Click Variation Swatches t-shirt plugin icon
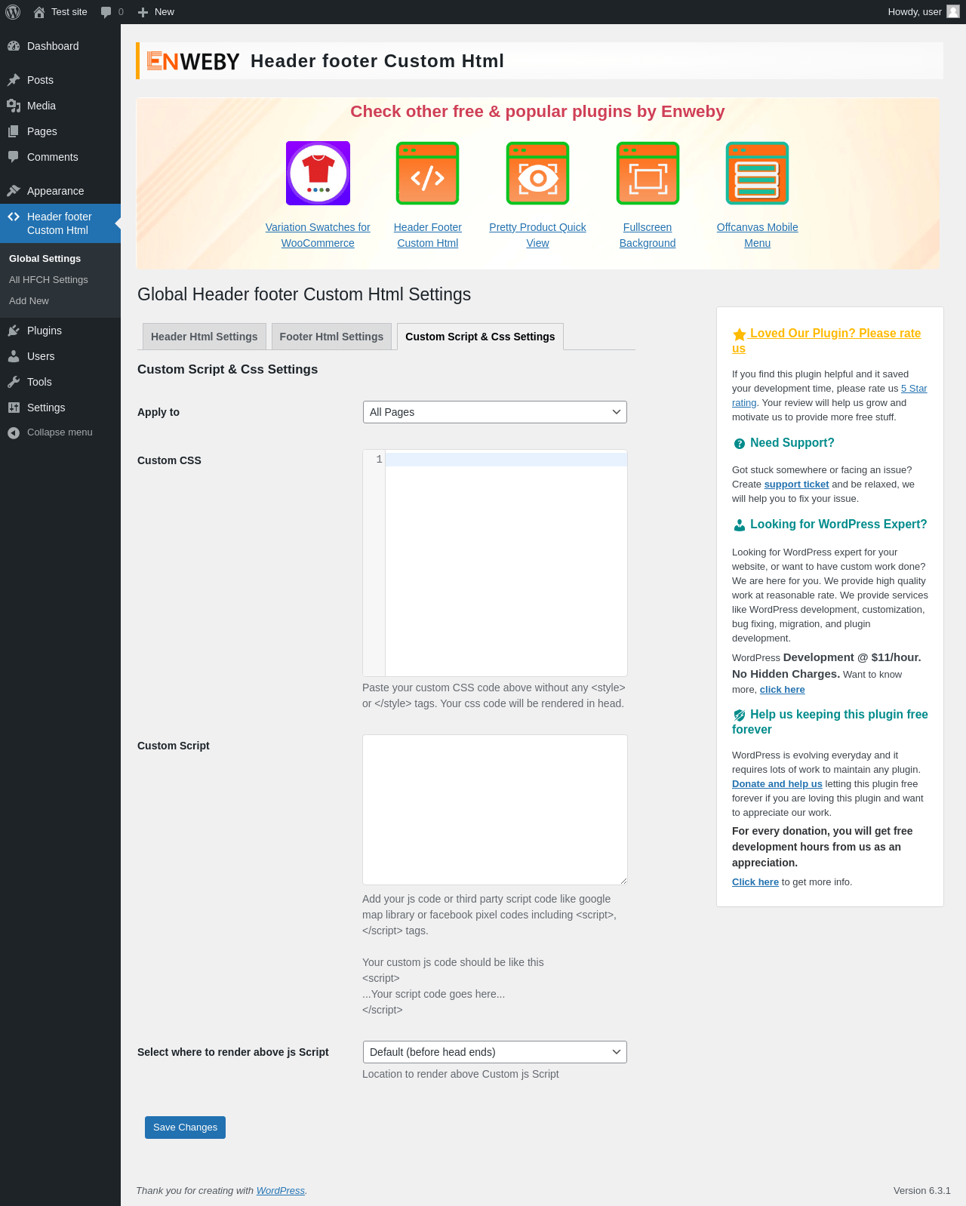Image resolution: width=966 pixels, height=1206 pixels. 318,173
